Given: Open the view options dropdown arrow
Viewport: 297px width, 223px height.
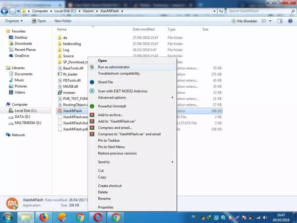Looking at the screenshot, I should pos(270,21).
